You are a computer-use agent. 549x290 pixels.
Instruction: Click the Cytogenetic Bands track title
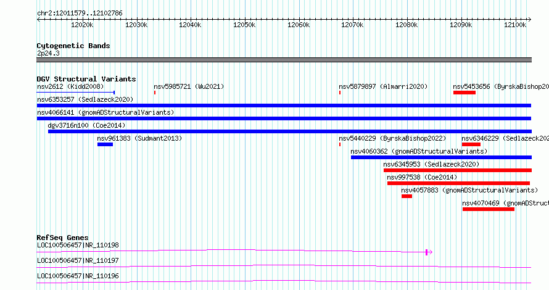click(73, 46)
